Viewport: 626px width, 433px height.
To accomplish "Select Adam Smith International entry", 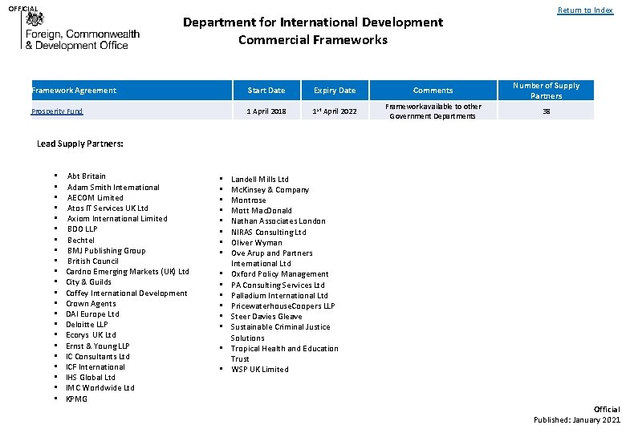I will [x=113, y=188].
